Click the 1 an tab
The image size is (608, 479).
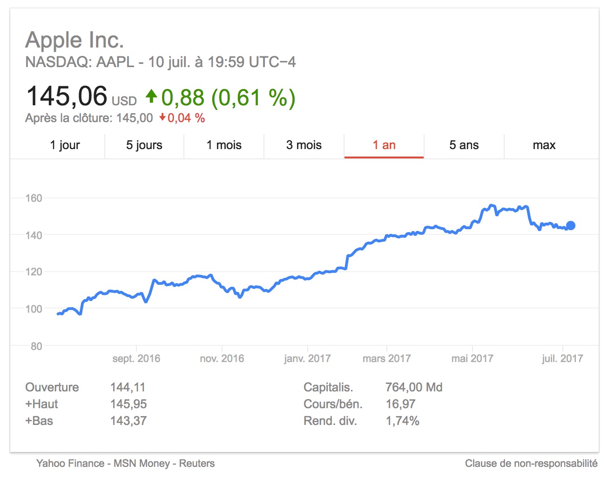384,145
